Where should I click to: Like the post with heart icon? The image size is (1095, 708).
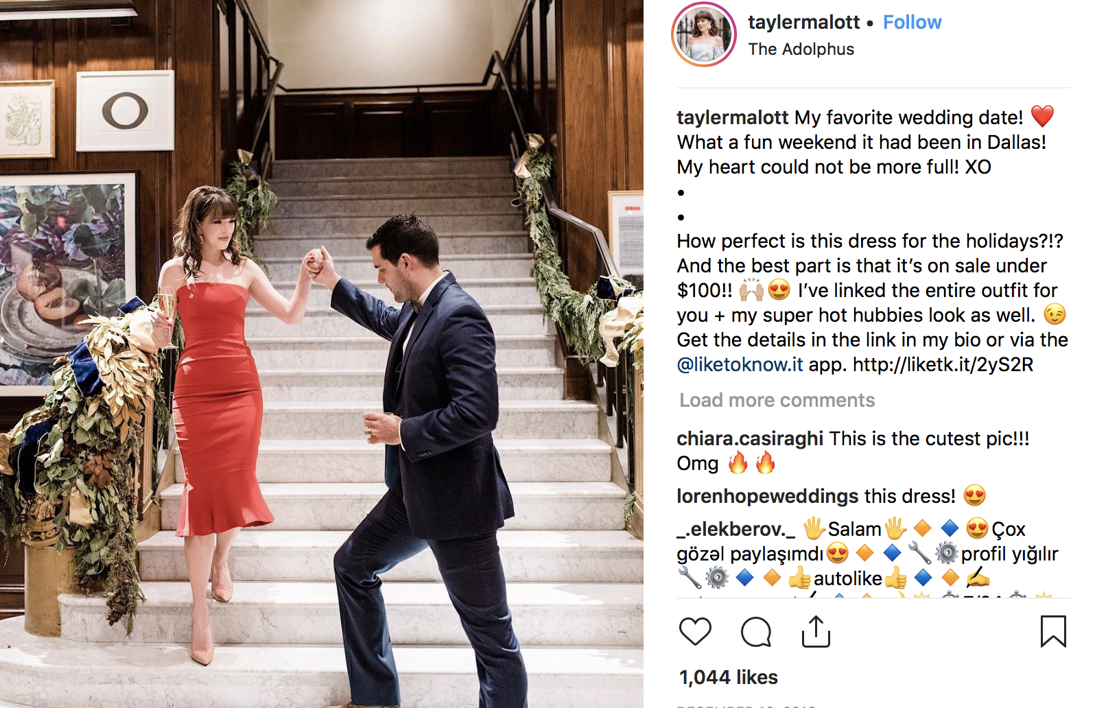pyautogui.click(x=695, y=631)
